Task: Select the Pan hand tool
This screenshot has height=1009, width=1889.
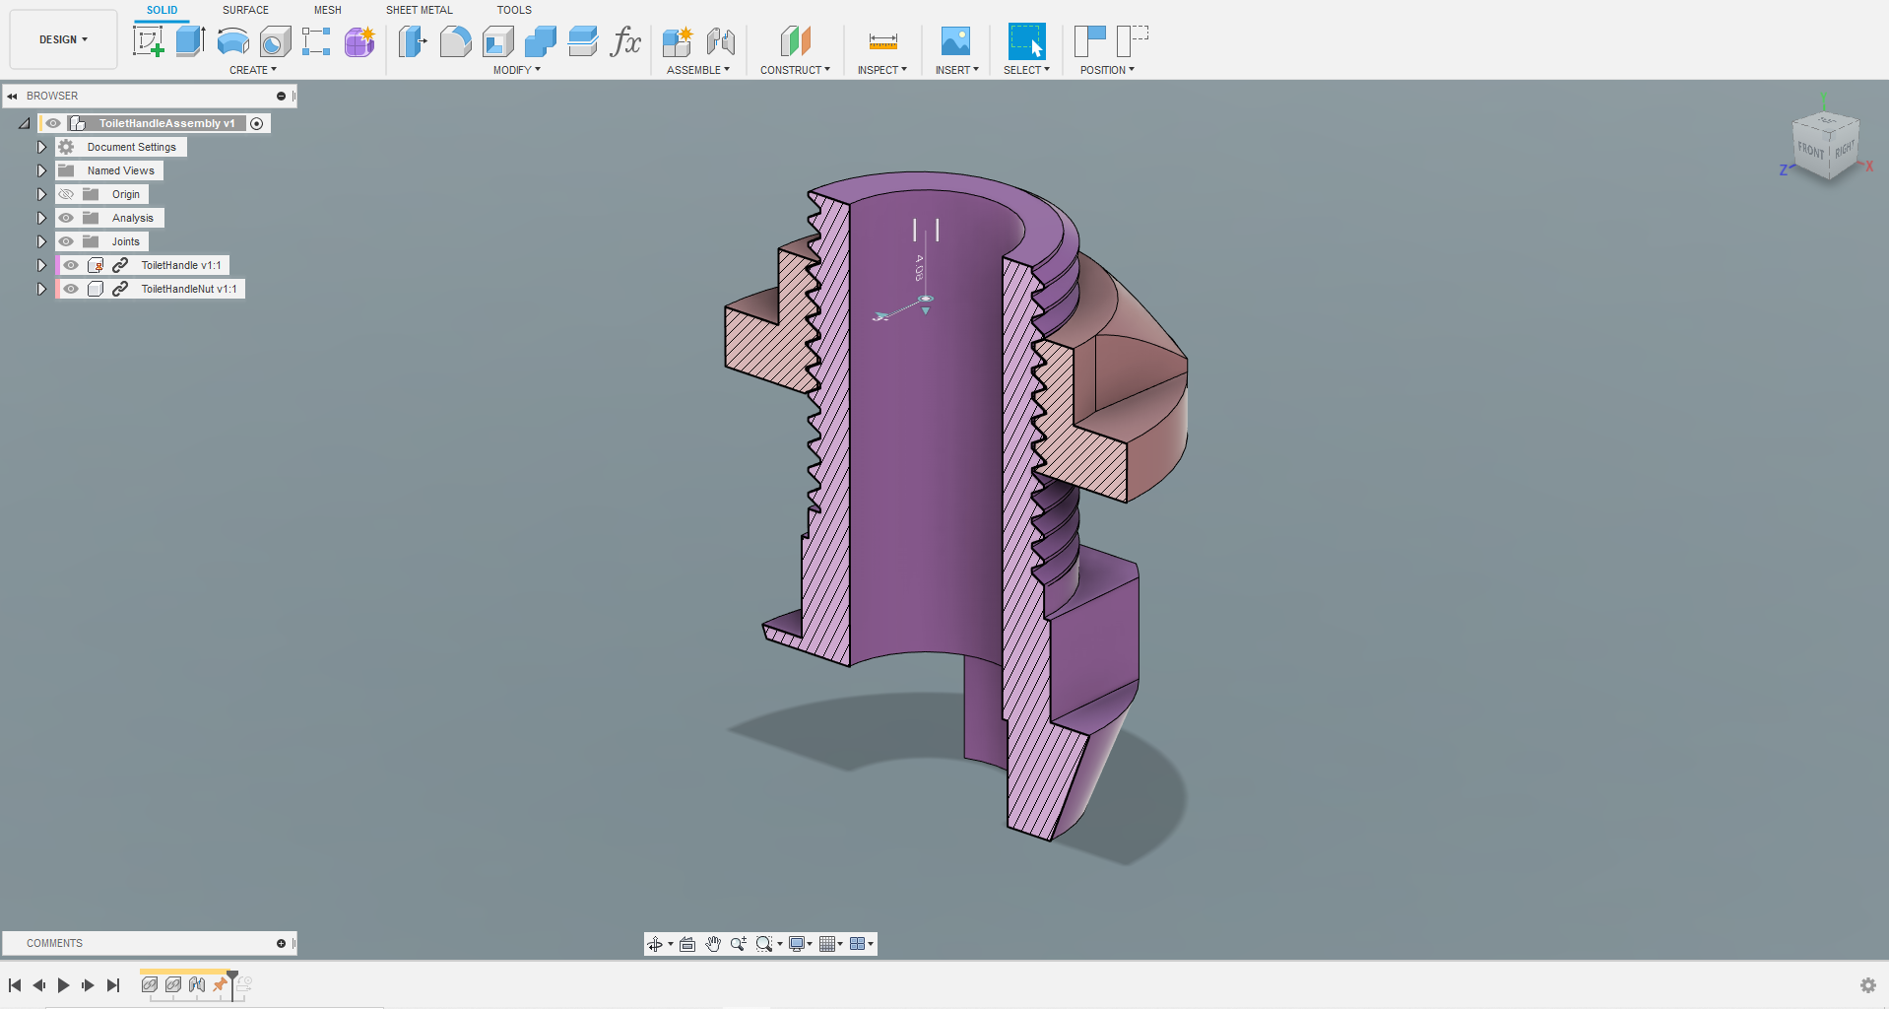Action: (713, 944)
